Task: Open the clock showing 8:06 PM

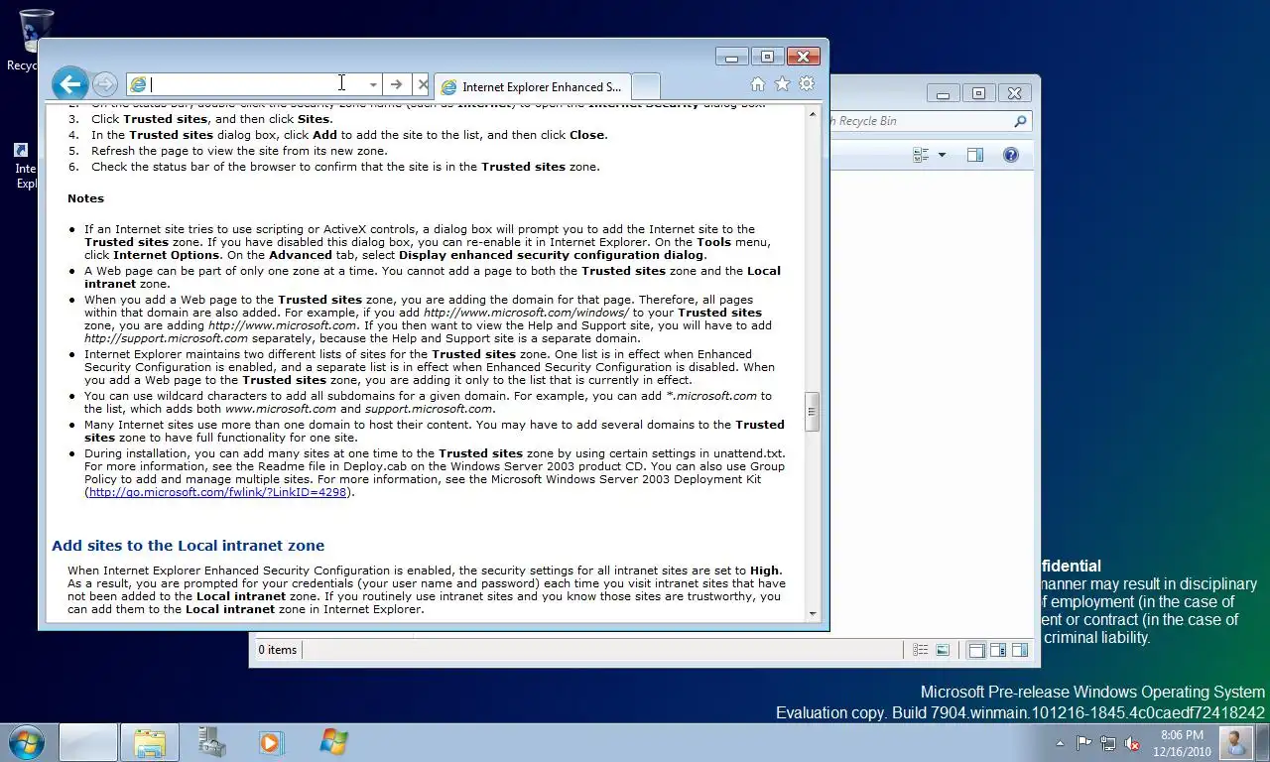Action: 1181,743
